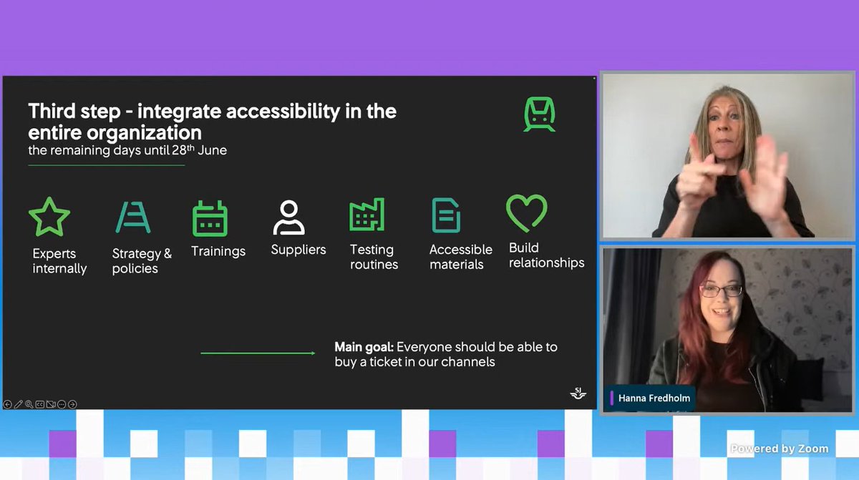Click the Hanna Fredholm name tag

click(651, 398)
